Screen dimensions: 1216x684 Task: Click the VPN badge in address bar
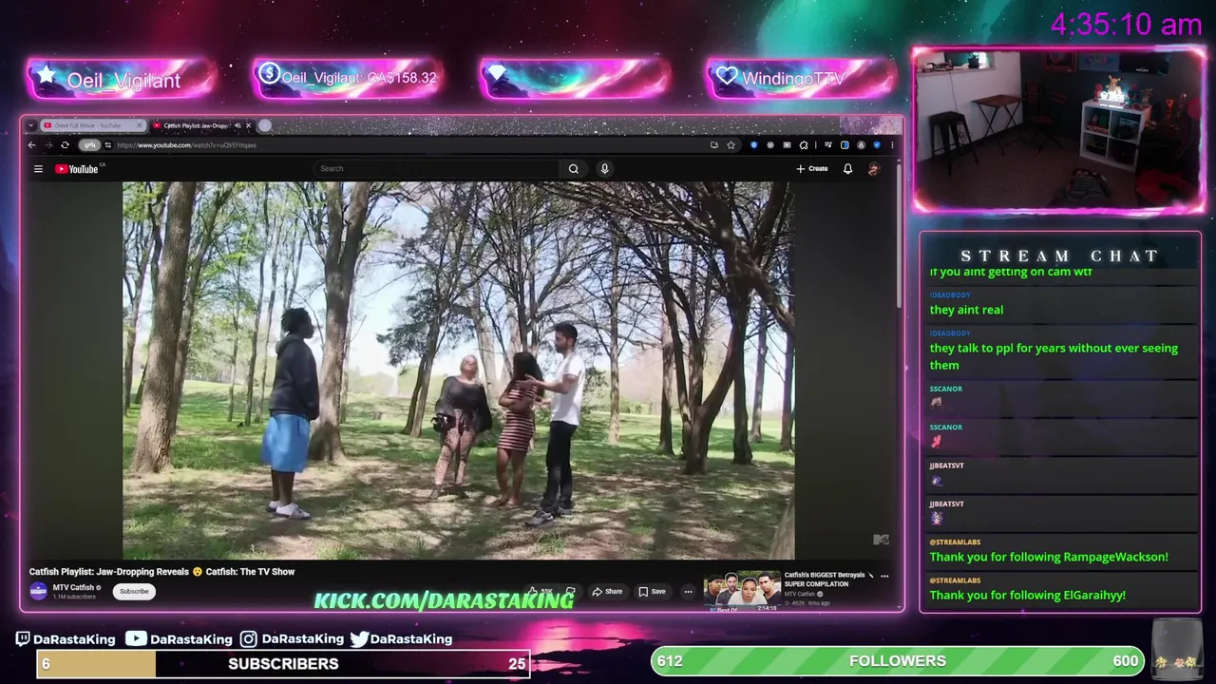click(89, 145)
